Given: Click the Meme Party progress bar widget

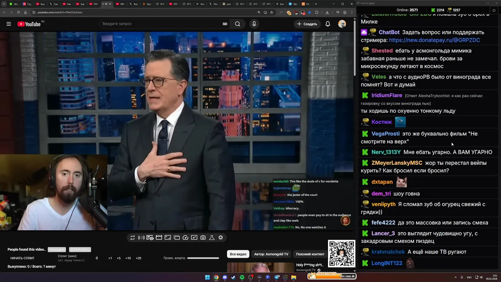Looking at the screenshot, I should 332,276.
